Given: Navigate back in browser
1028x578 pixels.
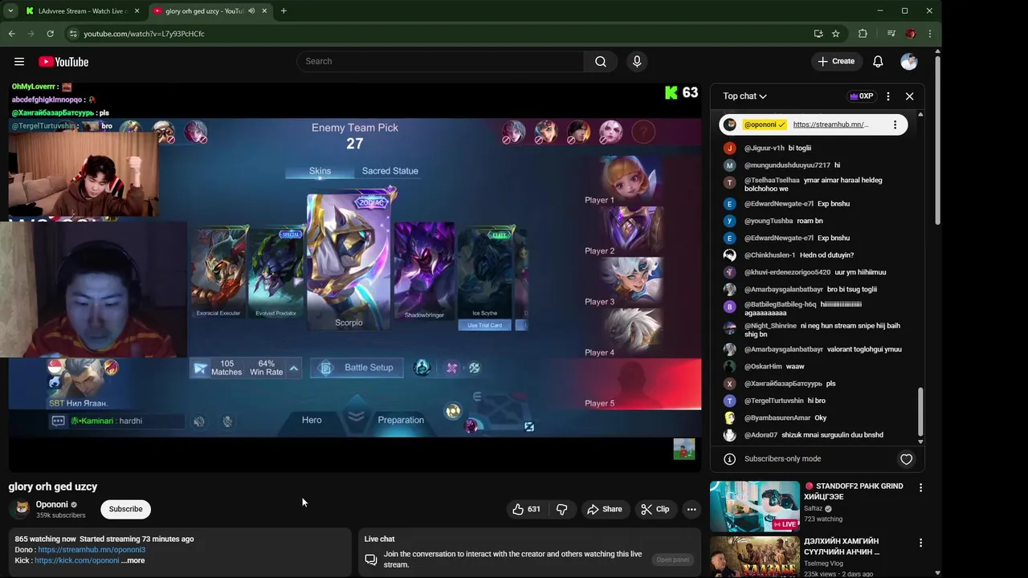Looking at the screenshot, I should pos(11,34).
